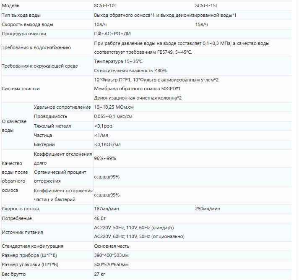Click the '0,055~0,1 мкс/см' conductivity value
299x280 pixels.
(x=113, y=117)
